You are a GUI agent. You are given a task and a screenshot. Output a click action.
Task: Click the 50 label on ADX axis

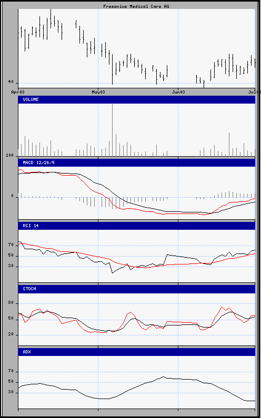point(11,382)
